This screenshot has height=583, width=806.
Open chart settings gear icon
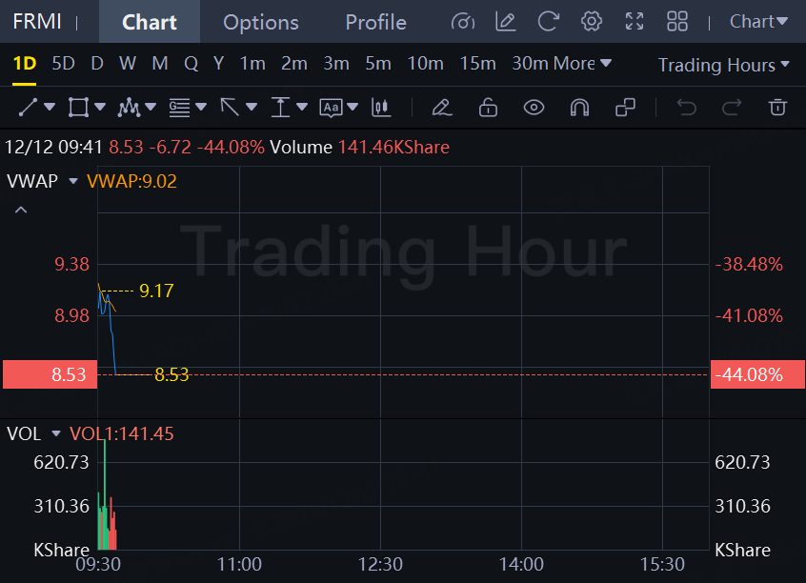pos(591,22)
